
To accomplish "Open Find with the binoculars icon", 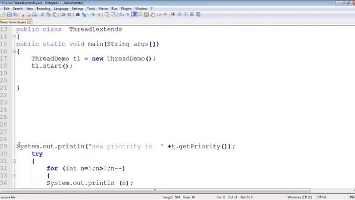I will (78, 14).
